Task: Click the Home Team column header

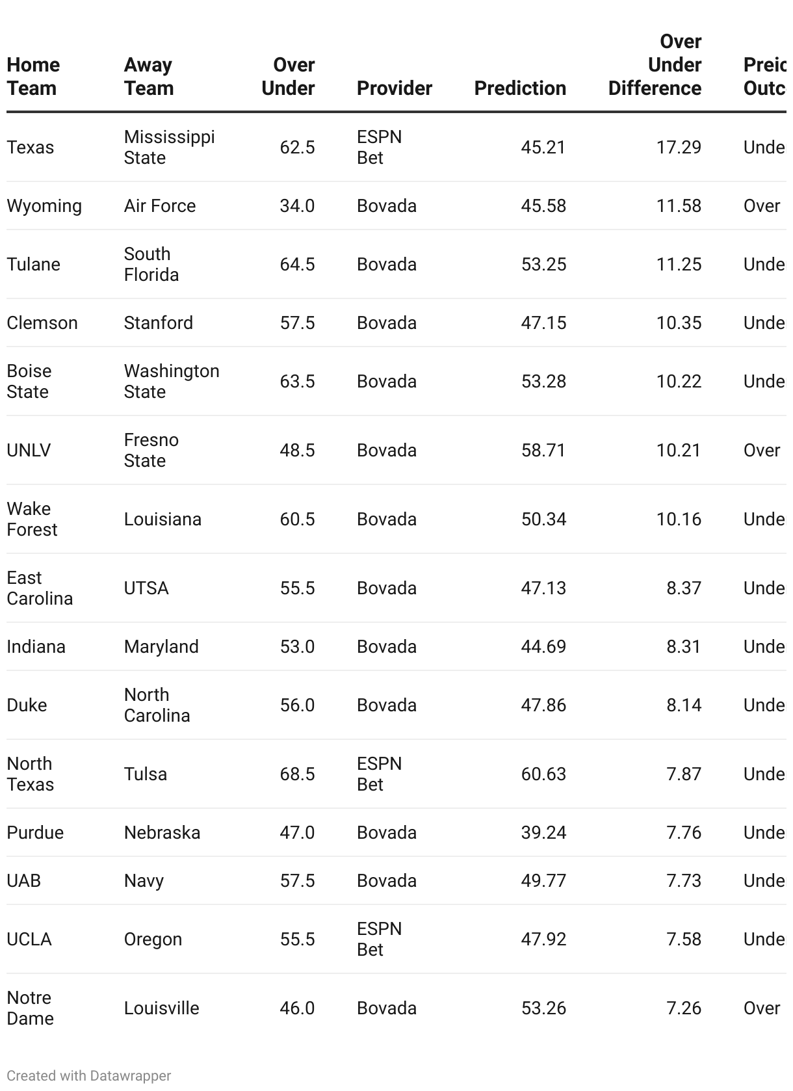Action: point(33,76)
